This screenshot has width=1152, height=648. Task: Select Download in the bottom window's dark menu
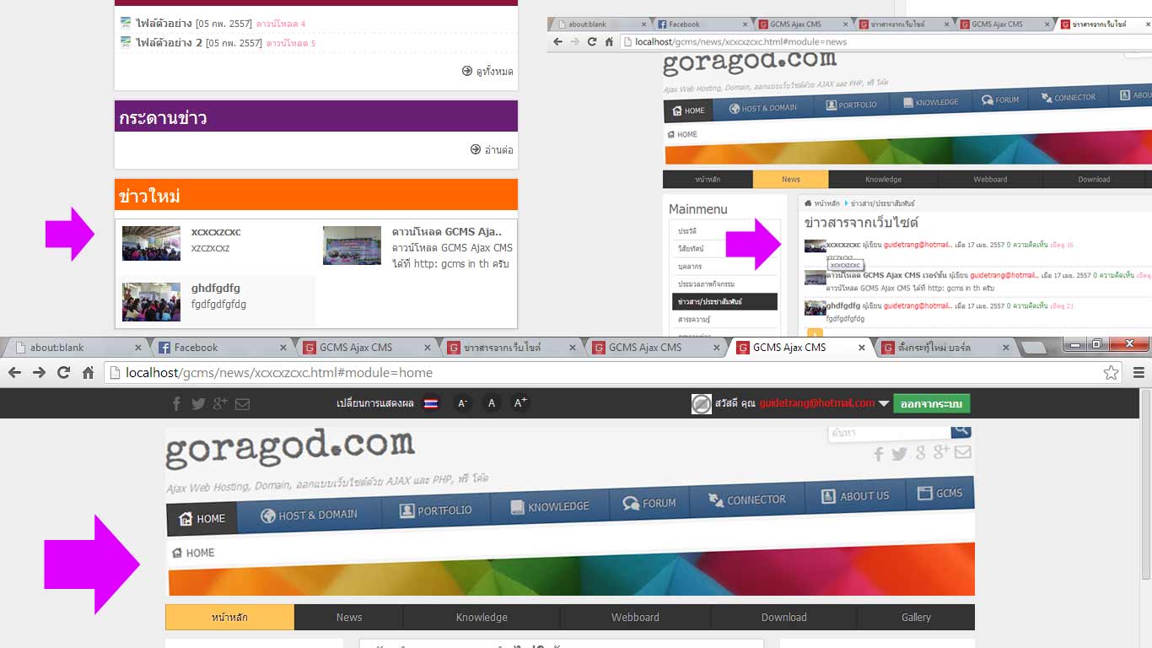point(784,618)
